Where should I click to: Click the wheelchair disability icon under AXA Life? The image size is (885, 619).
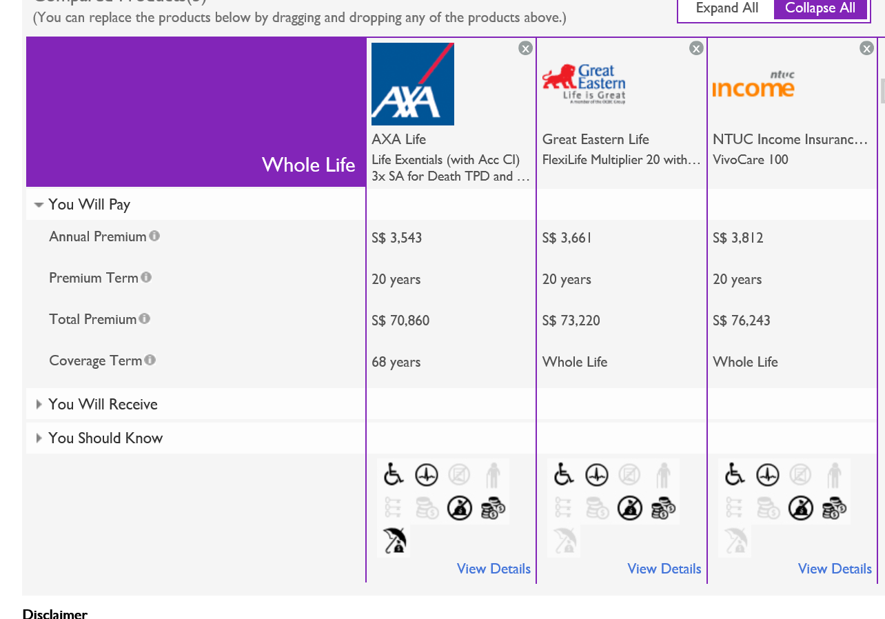(394, 475)
